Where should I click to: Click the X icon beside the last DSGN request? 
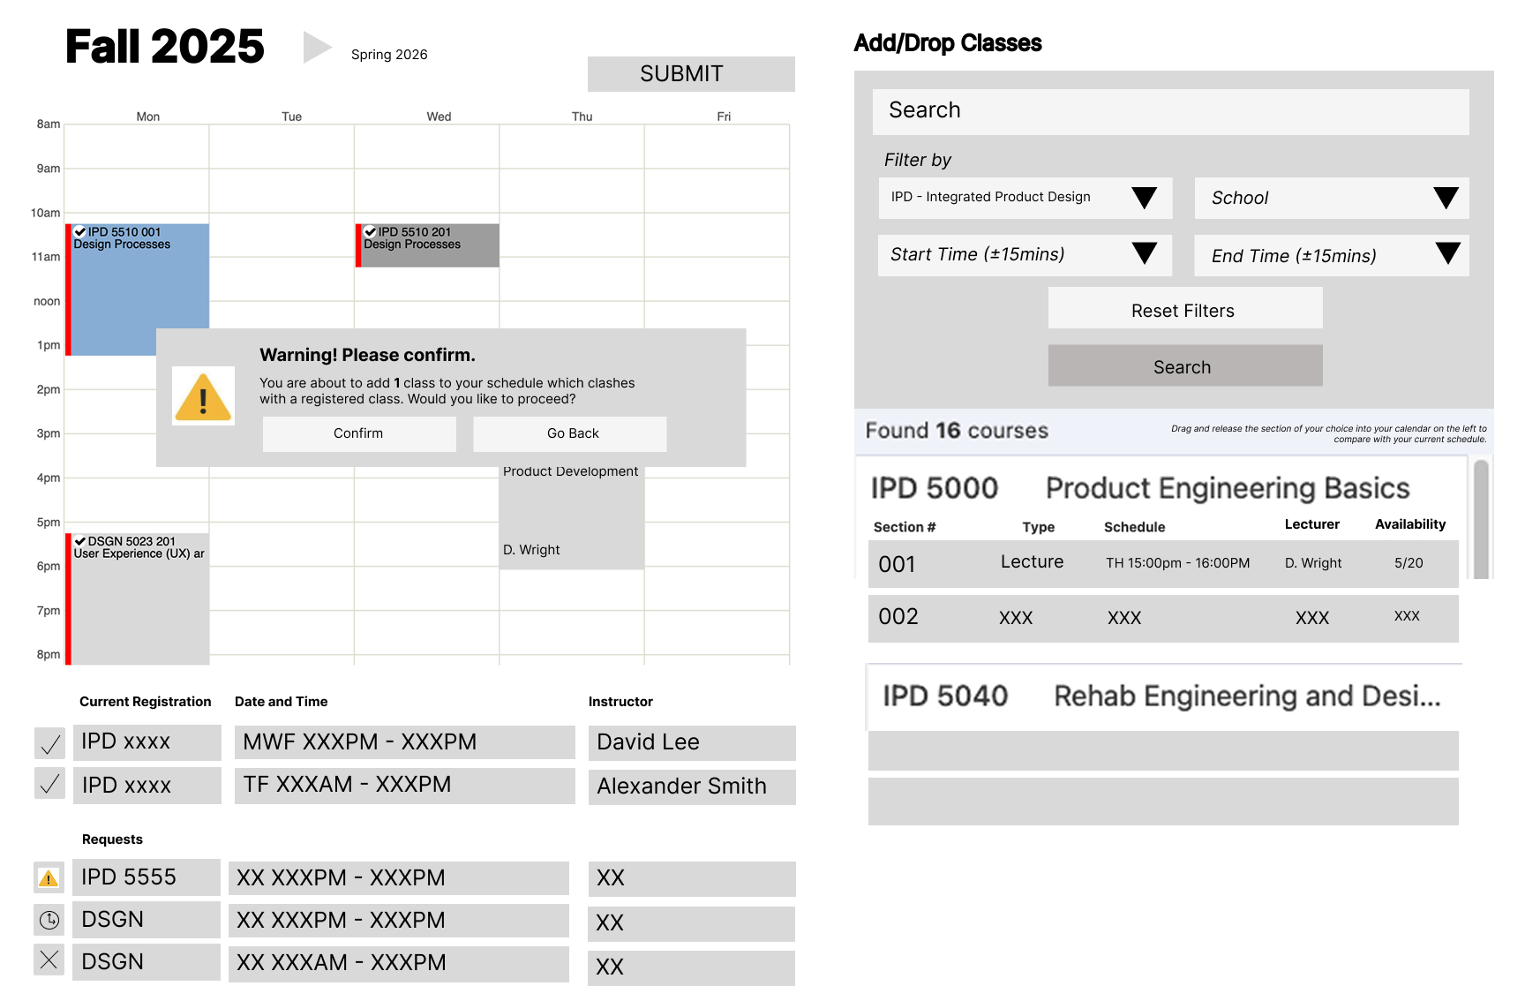49,960
